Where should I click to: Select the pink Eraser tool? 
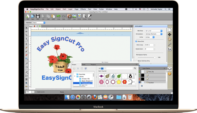26,55
